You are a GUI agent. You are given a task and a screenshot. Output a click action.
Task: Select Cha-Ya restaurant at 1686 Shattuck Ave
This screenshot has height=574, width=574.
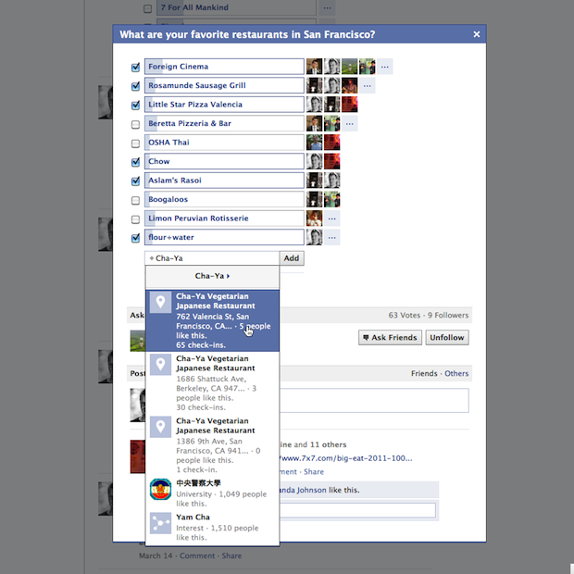tap(212, 383)
